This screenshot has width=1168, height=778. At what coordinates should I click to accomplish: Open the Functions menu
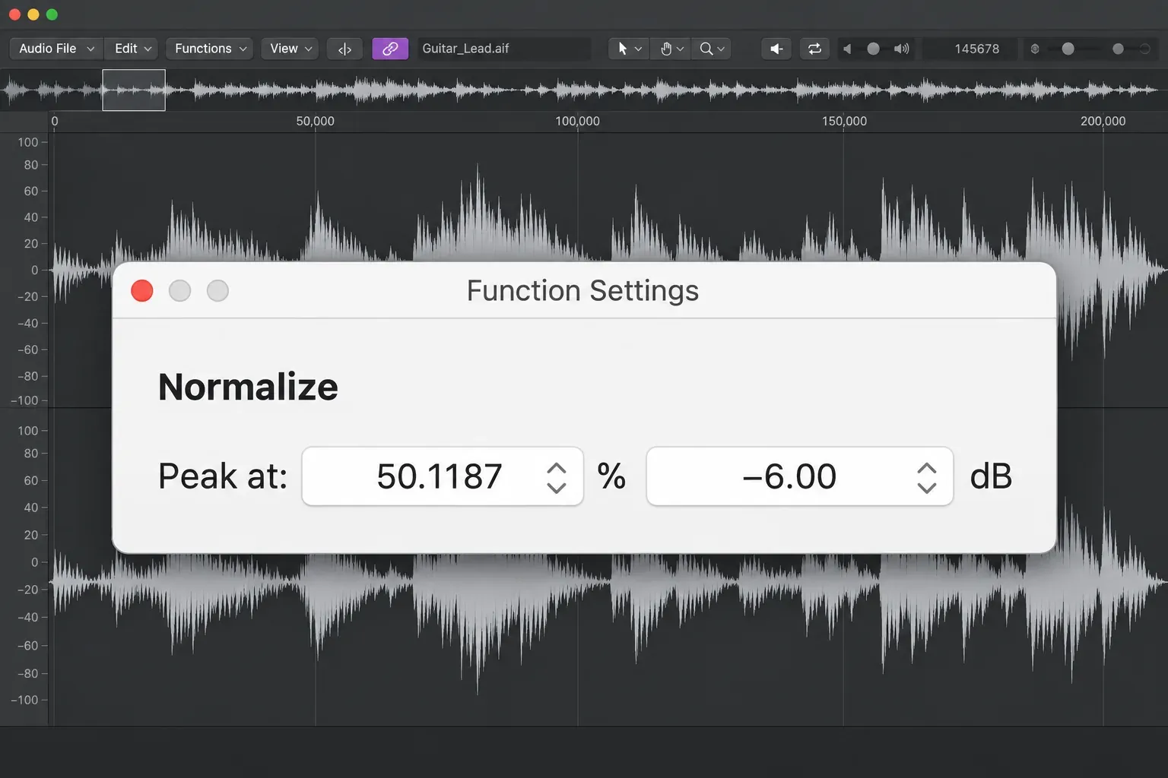(209, 49)
